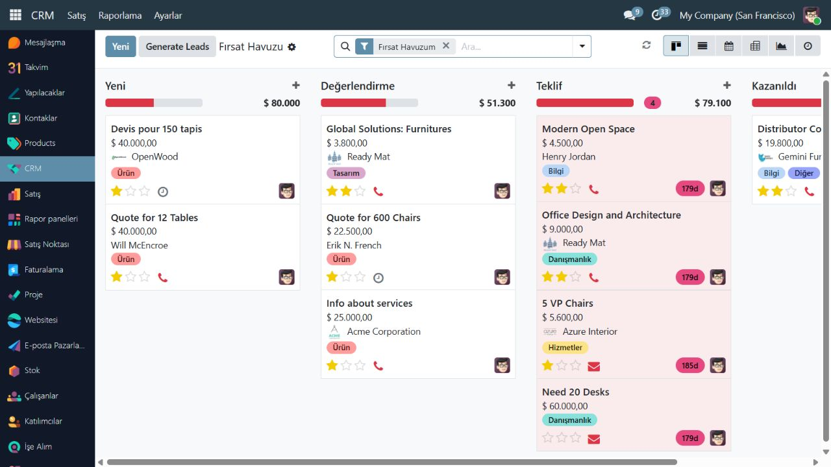The image size is (831, 467).
Task: Open the activities clock icon showing 33
Action: point(660,14)
